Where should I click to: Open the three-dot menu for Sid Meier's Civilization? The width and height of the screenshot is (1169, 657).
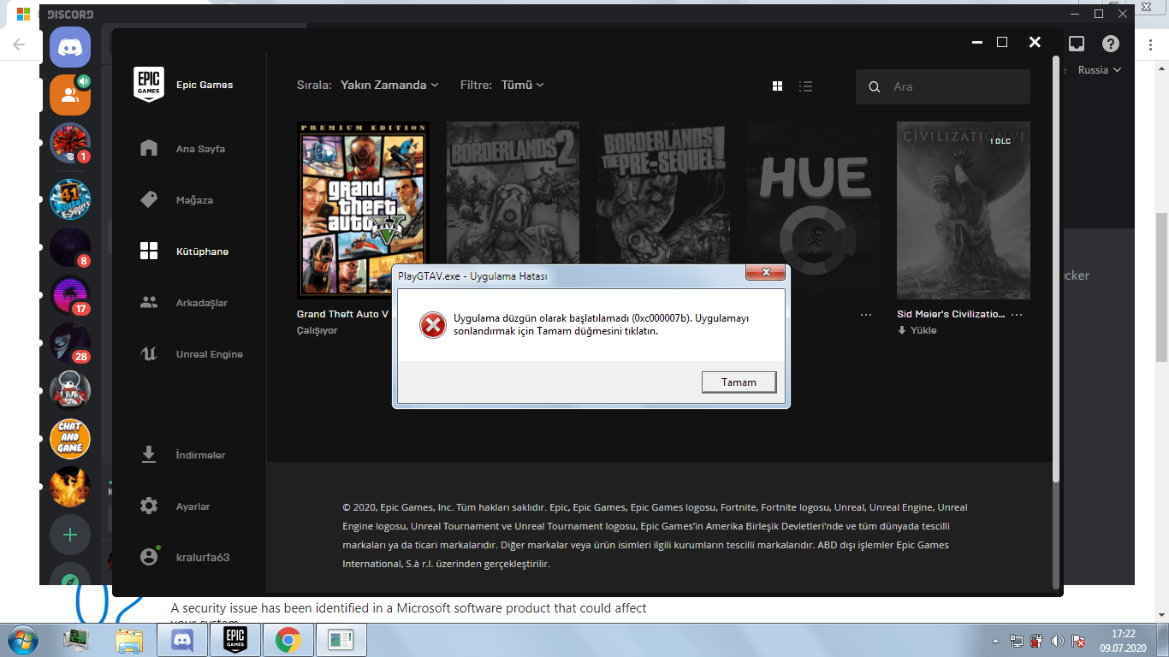1017,315
